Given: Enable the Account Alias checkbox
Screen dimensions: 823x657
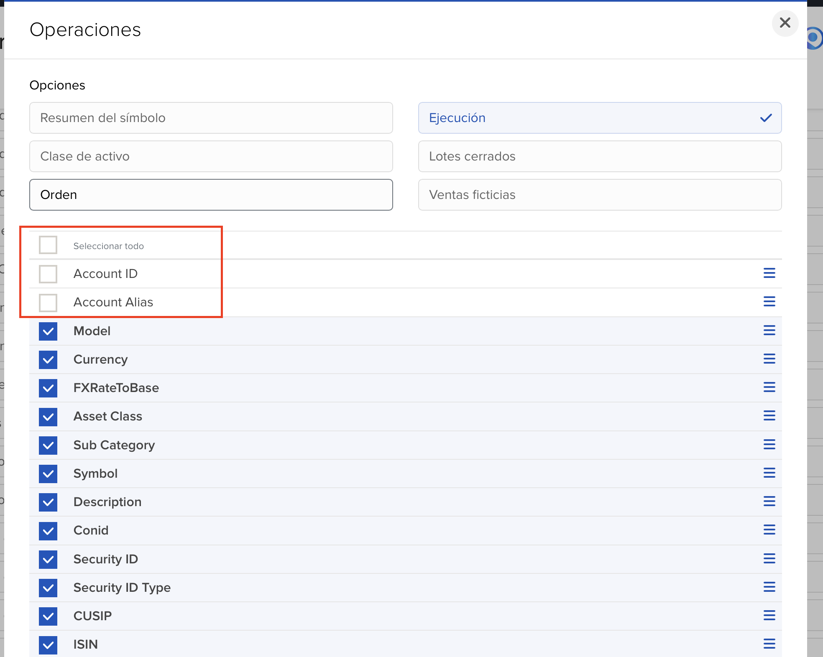Looking at the screenshot, I should tap(48, 302).
